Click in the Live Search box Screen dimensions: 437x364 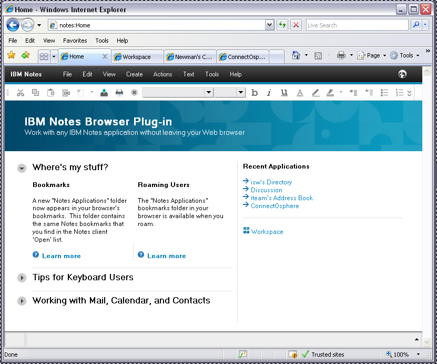pyautogui.click(x=356, y=25)
